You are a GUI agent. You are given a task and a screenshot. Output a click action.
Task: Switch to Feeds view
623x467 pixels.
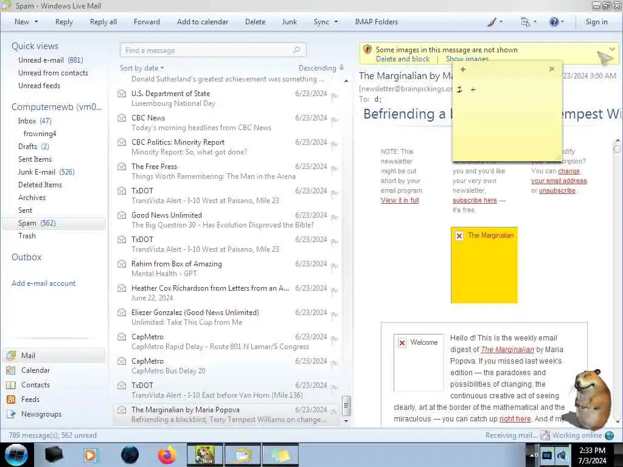coord(30,400)
